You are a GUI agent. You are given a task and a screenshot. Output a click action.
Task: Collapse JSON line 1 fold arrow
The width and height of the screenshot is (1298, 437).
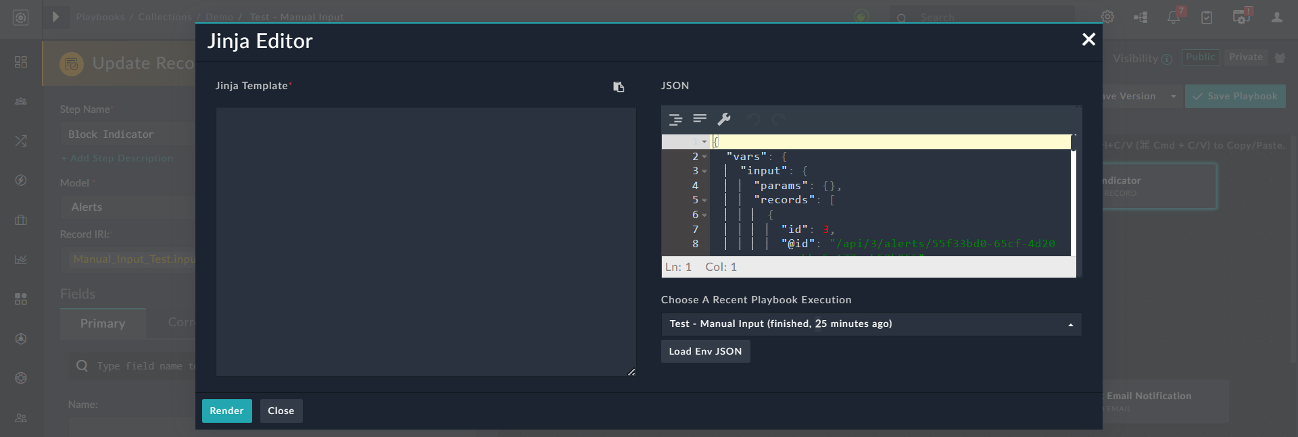tap(704, 142)
